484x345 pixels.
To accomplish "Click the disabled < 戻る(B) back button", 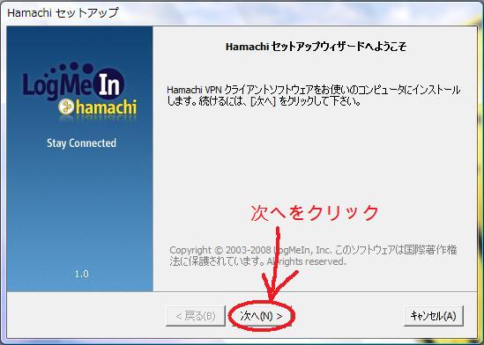I will 196,316.
